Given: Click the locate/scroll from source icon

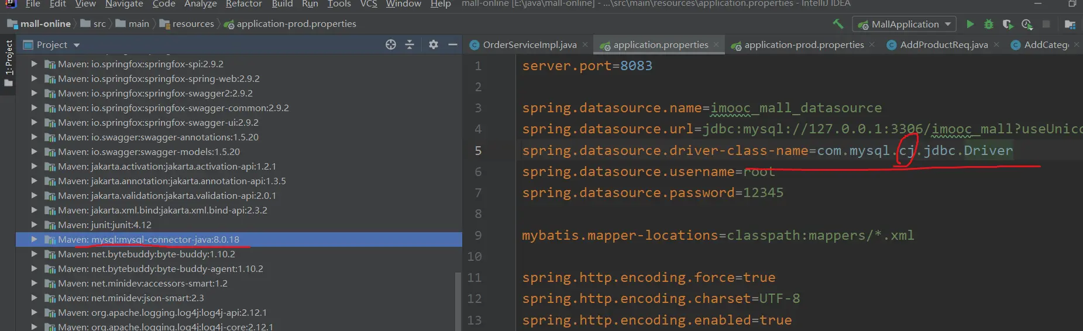Looking at the screenshot, I should [391, 44].
